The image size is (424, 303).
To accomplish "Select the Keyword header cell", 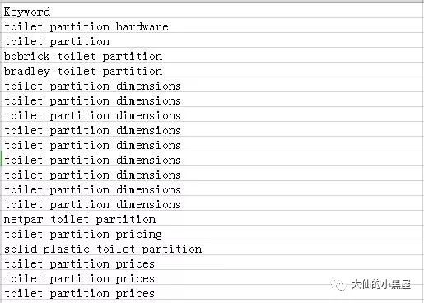I will pyautogui.click(x=212, y=11).
